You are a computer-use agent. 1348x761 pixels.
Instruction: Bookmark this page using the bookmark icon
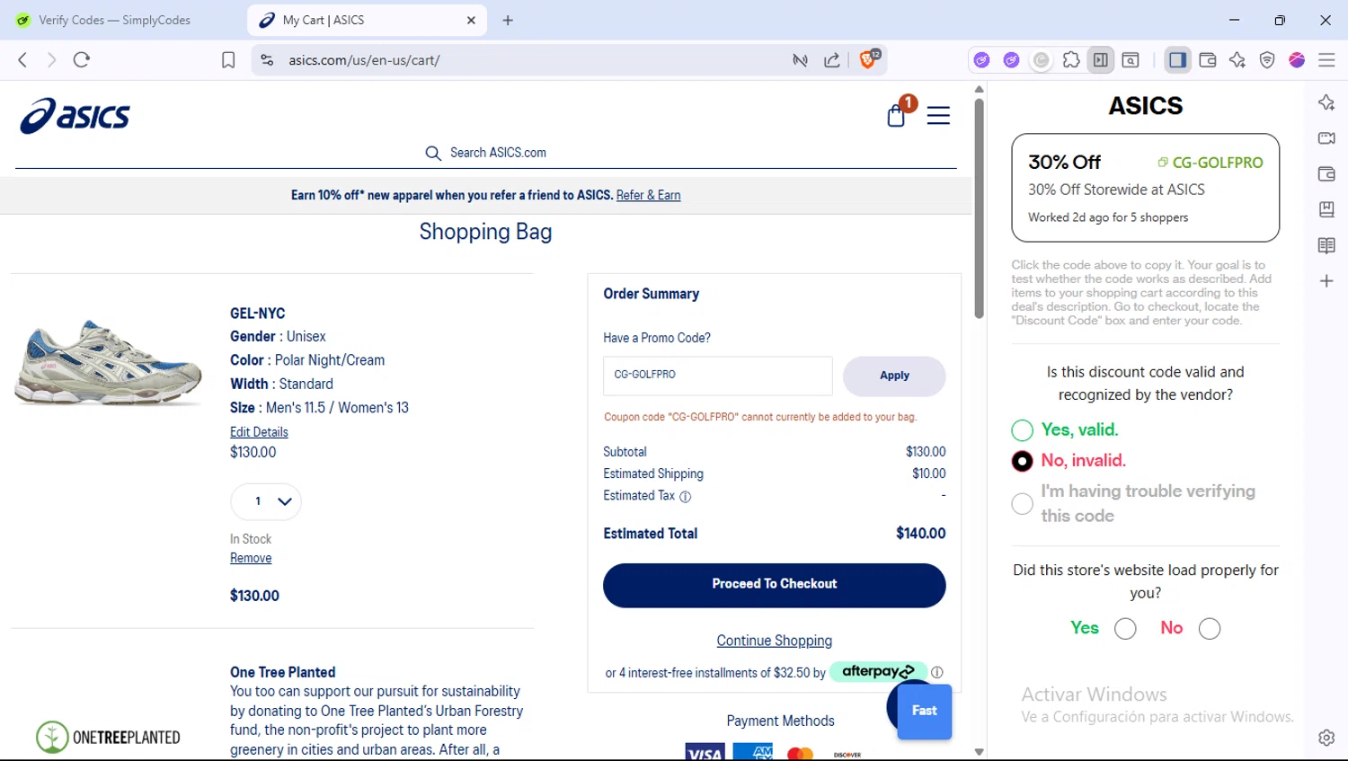tap(228, 60)
